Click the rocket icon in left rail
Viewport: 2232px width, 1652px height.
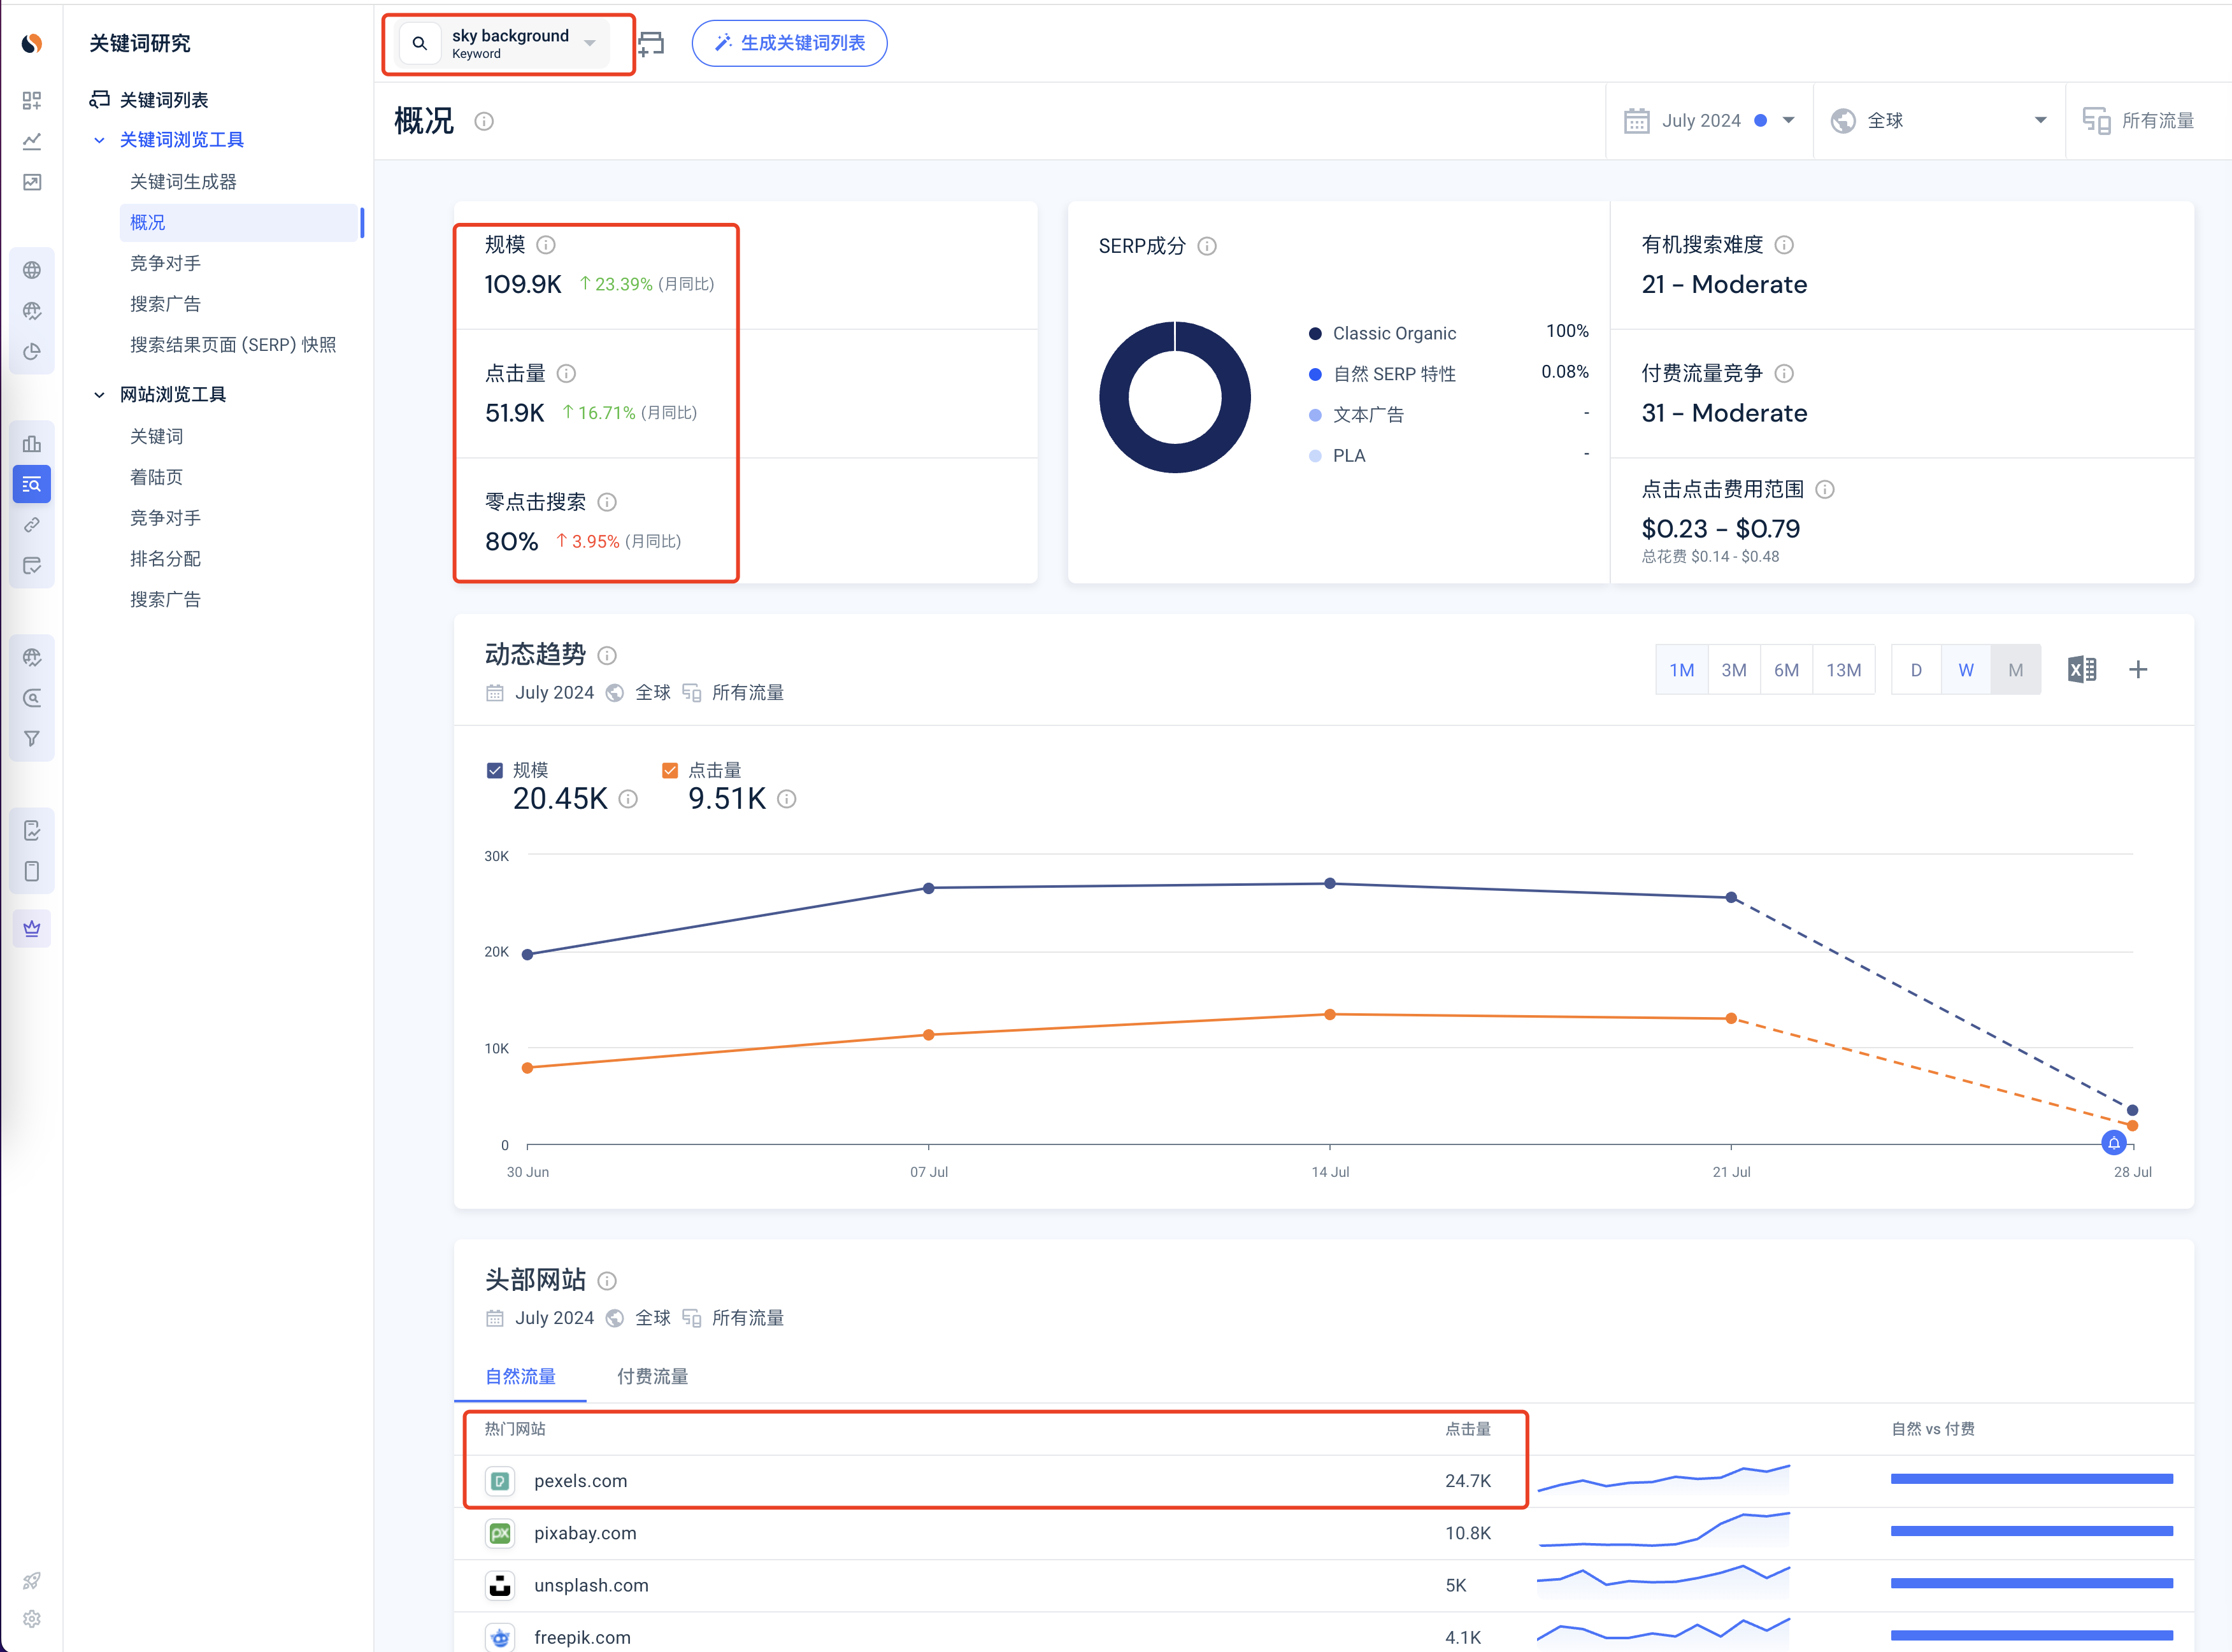[32, 1581]
